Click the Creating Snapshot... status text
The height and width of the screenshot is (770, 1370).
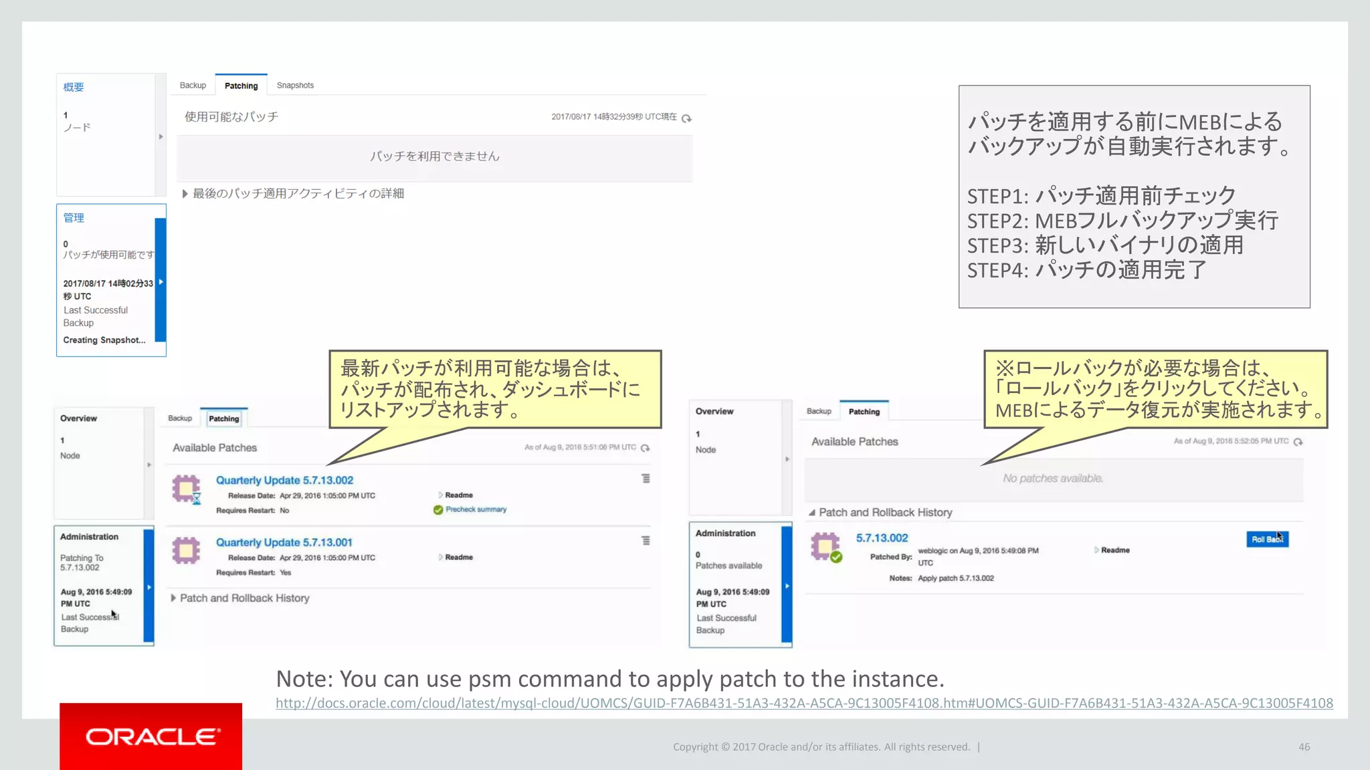click(x=104, y=340)
